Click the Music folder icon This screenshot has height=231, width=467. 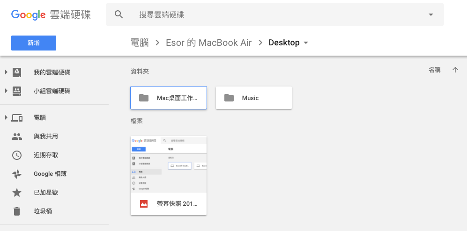click(x=229, y=98)
